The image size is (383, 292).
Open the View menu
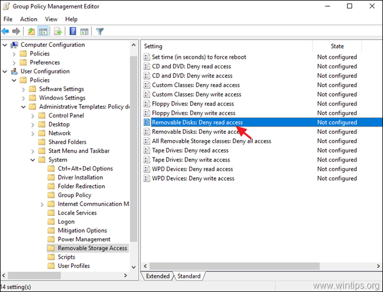(51, 19)
